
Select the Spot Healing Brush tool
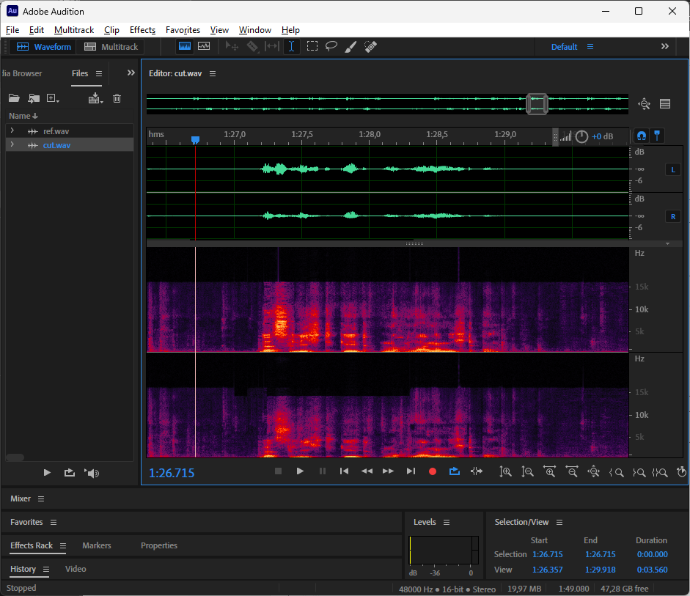(371, 46)
